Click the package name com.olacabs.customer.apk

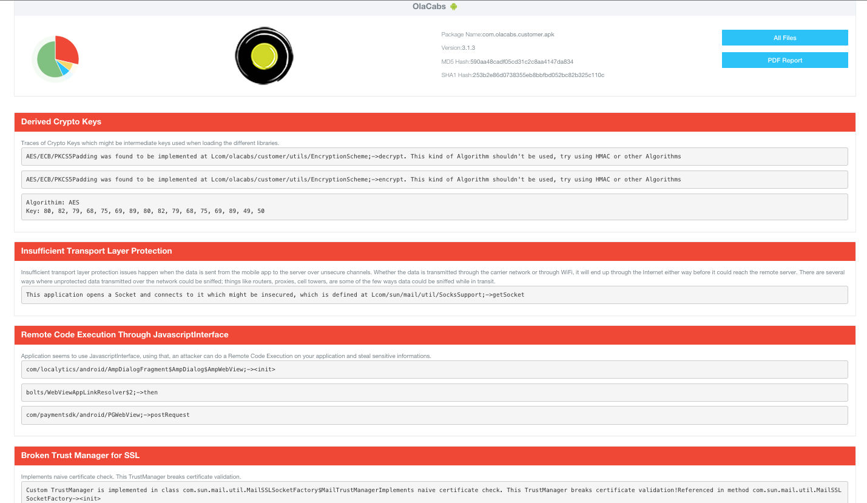[518, 35]
